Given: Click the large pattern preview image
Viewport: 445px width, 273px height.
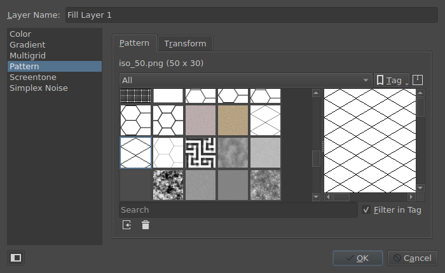Looking at the screenshot, I should (x=370, y=140).
